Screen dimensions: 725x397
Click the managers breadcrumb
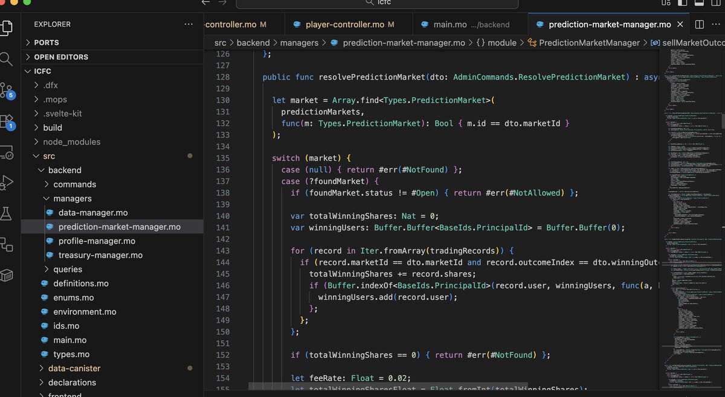tap(298, 43)
